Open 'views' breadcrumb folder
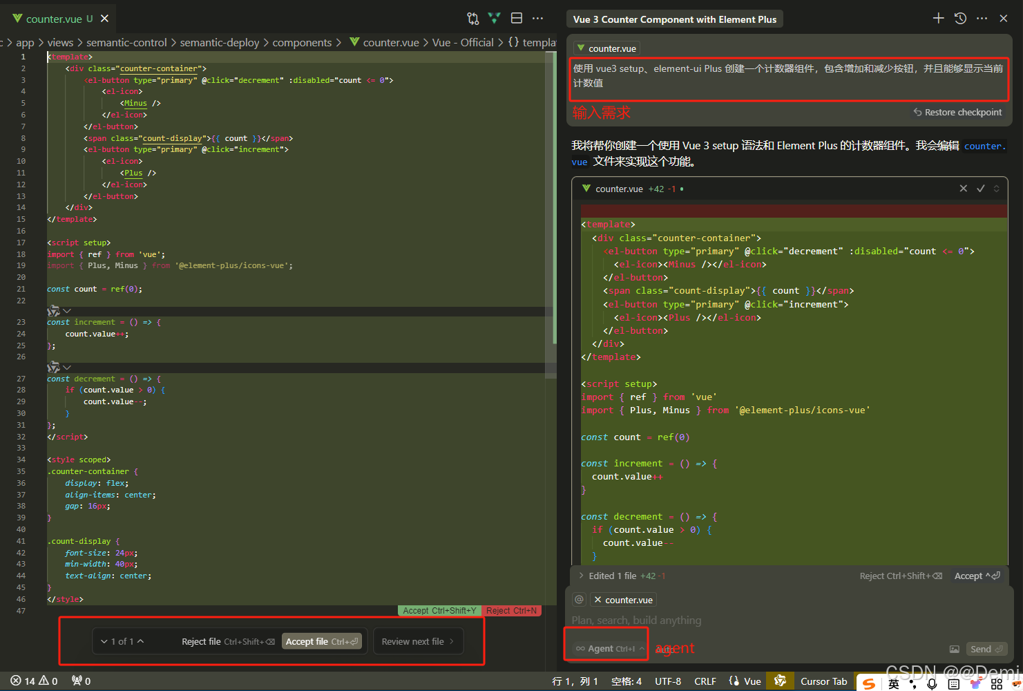 click(60, 42)
